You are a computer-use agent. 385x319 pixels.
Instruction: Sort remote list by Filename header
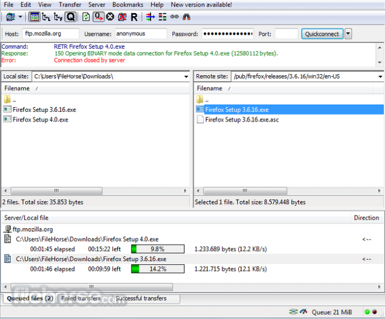pyautogui.click(x=209, y=88)
